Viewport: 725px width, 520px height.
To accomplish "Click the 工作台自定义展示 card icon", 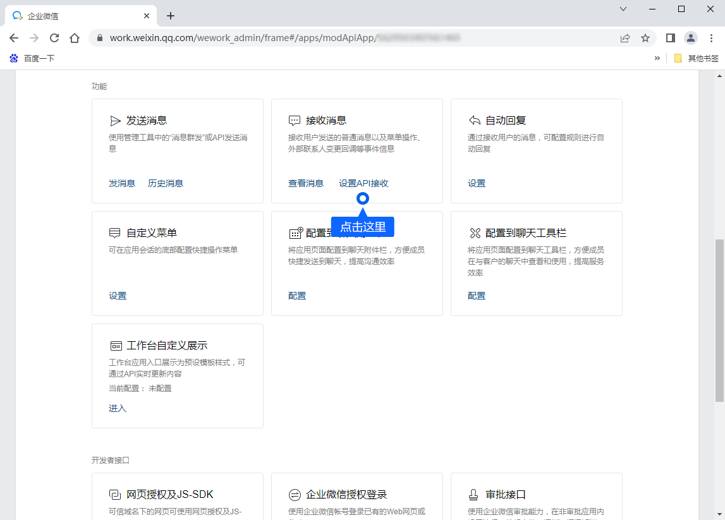I will pos(115,346).
